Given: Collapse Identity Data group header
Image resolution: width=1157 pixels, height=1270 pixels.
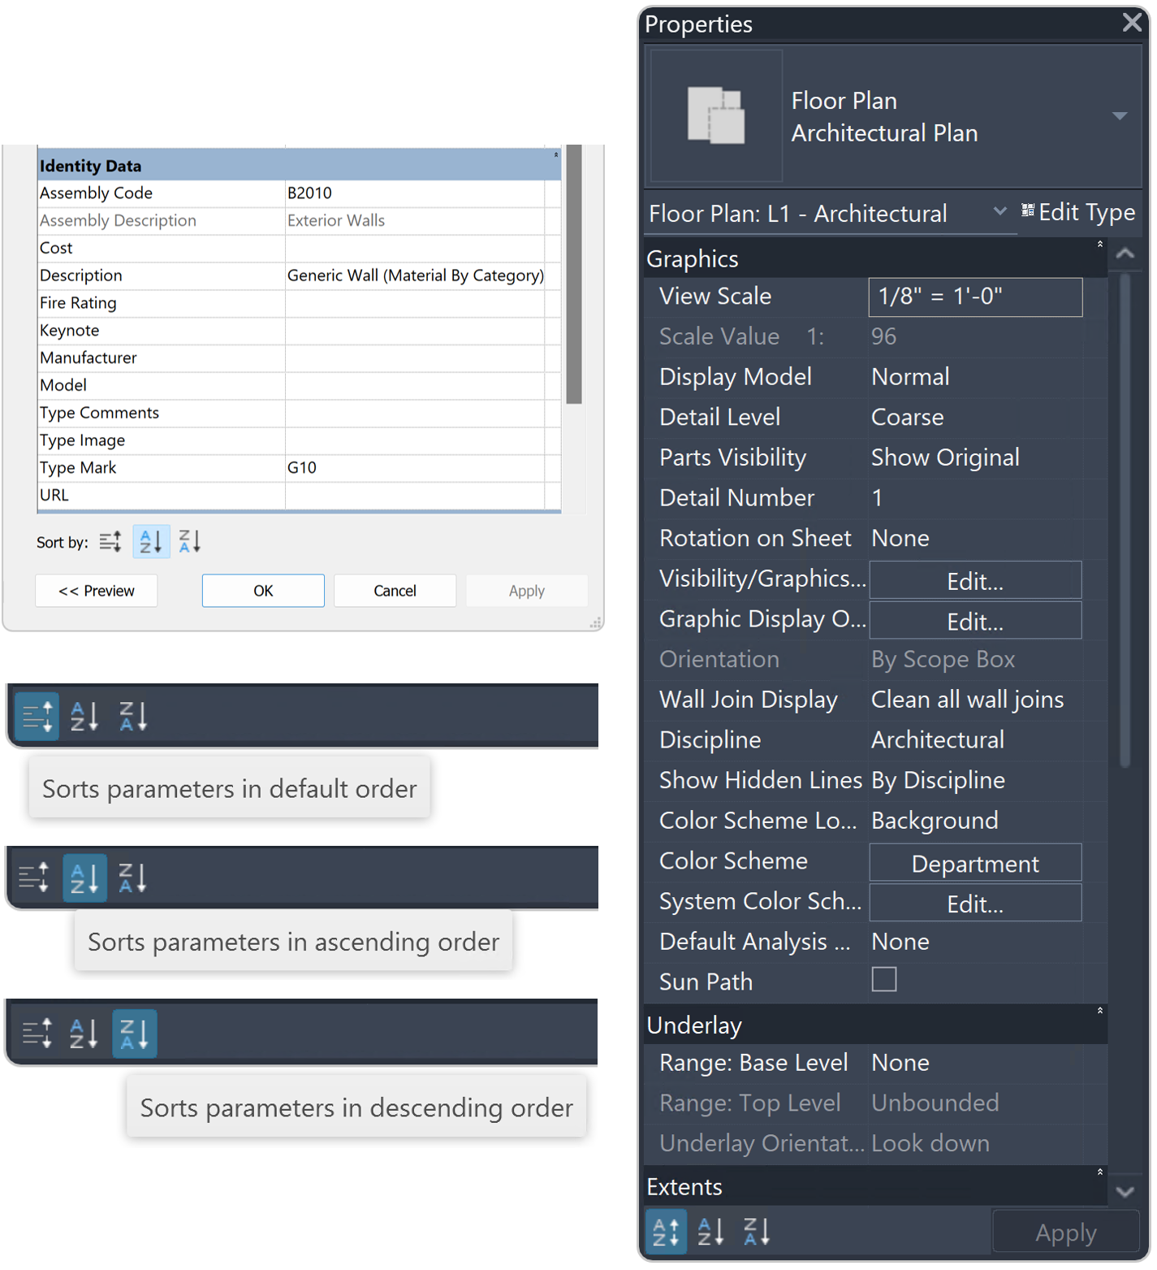Looking at the screenshot, I should 556,154.
